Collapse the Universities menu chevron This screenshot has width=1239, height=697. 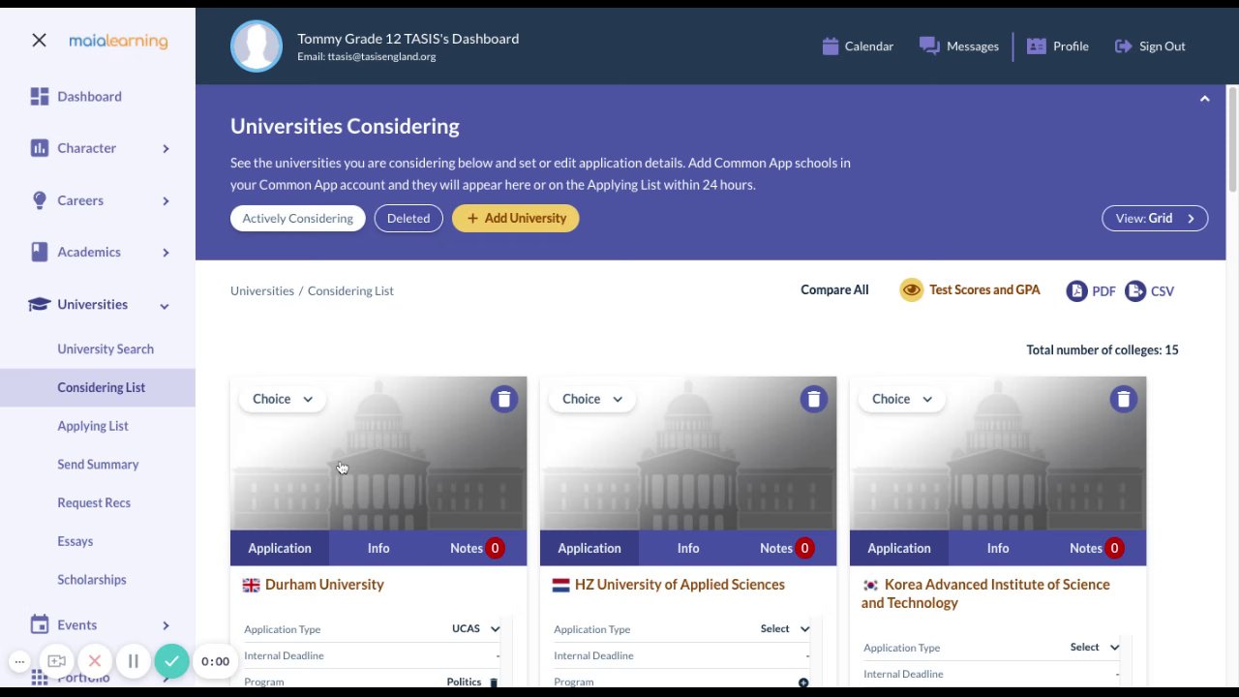click(165, 305)
